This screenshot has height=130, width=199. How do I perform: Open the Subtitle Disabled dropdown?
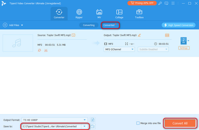153,49
